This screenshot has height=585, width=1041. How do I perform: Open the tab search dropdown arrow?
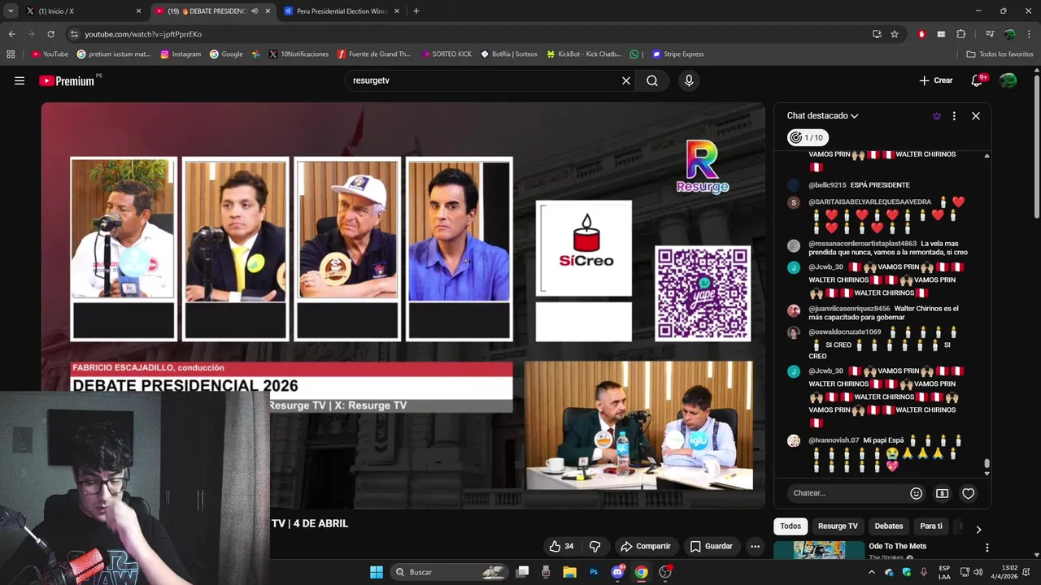point(11,11)
